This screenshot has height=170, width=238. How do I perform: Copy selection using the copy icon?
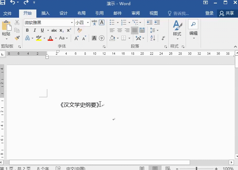coord(17,30)
